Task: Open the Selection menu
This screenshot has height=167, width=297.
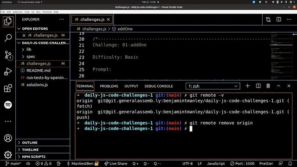Action: (18, 12)
